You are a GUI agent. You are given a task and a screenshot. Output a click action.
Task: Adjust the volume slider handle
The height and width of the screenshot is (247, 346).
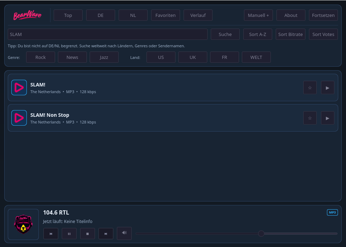coord(261,234)
